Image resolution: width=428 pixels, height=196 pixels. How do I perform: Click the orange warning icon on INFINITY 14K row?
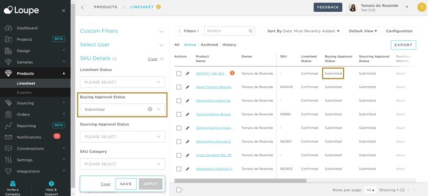coord(232,73)
